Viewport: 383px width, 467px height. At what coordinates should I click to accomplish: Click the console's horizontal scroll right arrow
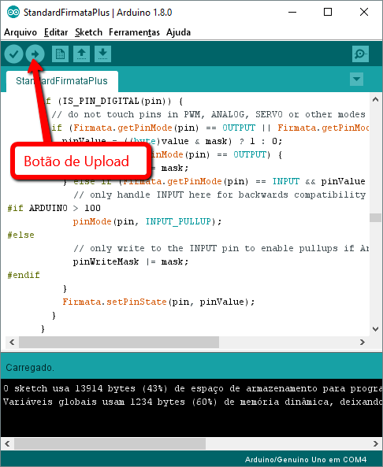(376, 444)
